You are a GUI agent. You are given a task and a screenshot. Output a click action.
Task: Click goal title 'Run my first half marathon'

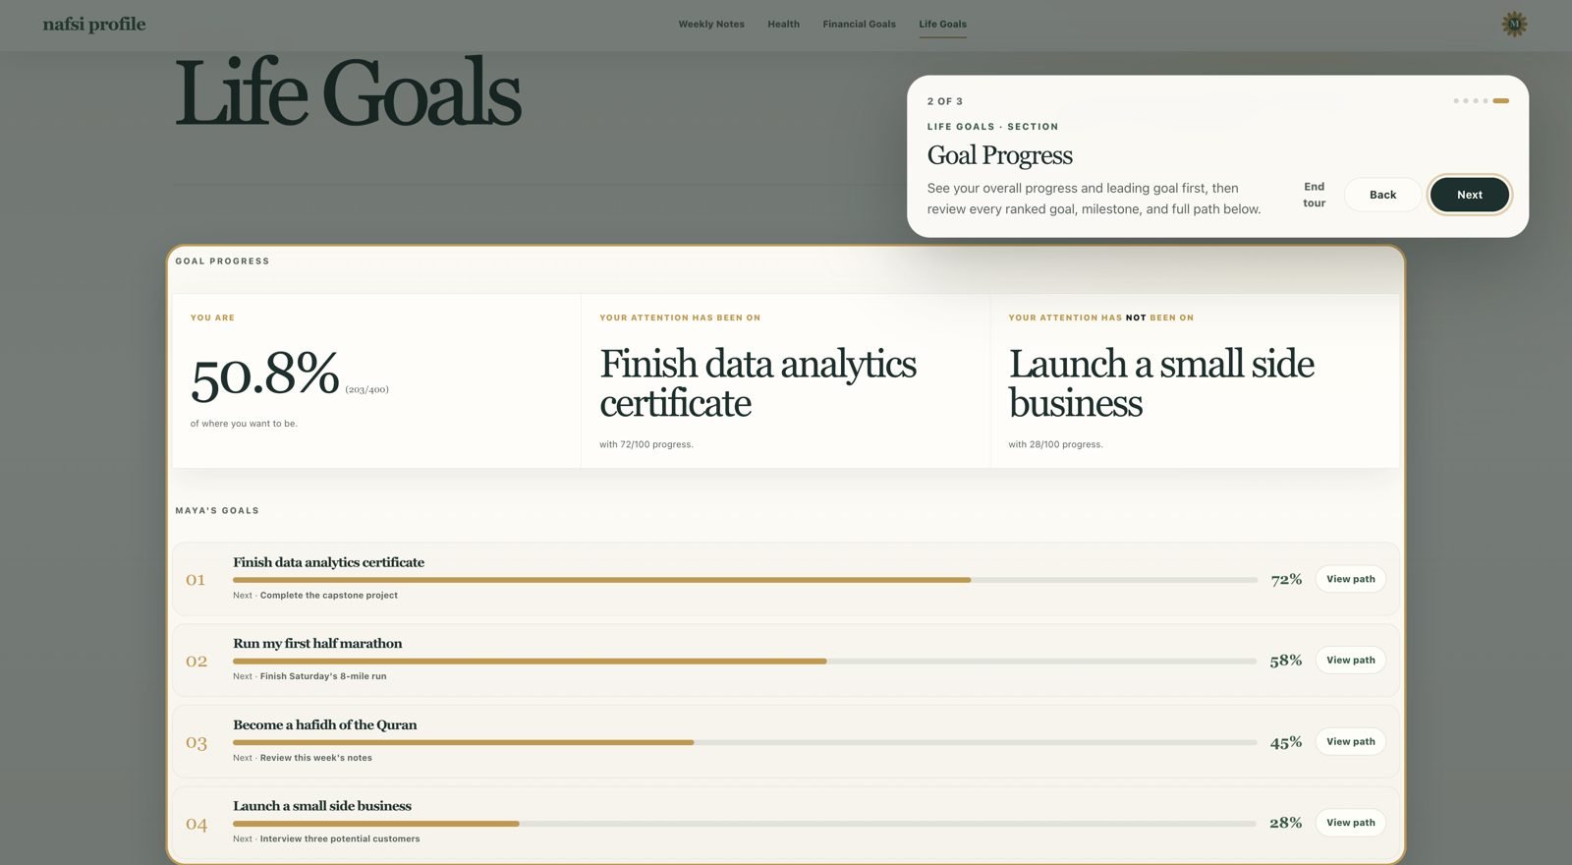(x=317, y=644)
